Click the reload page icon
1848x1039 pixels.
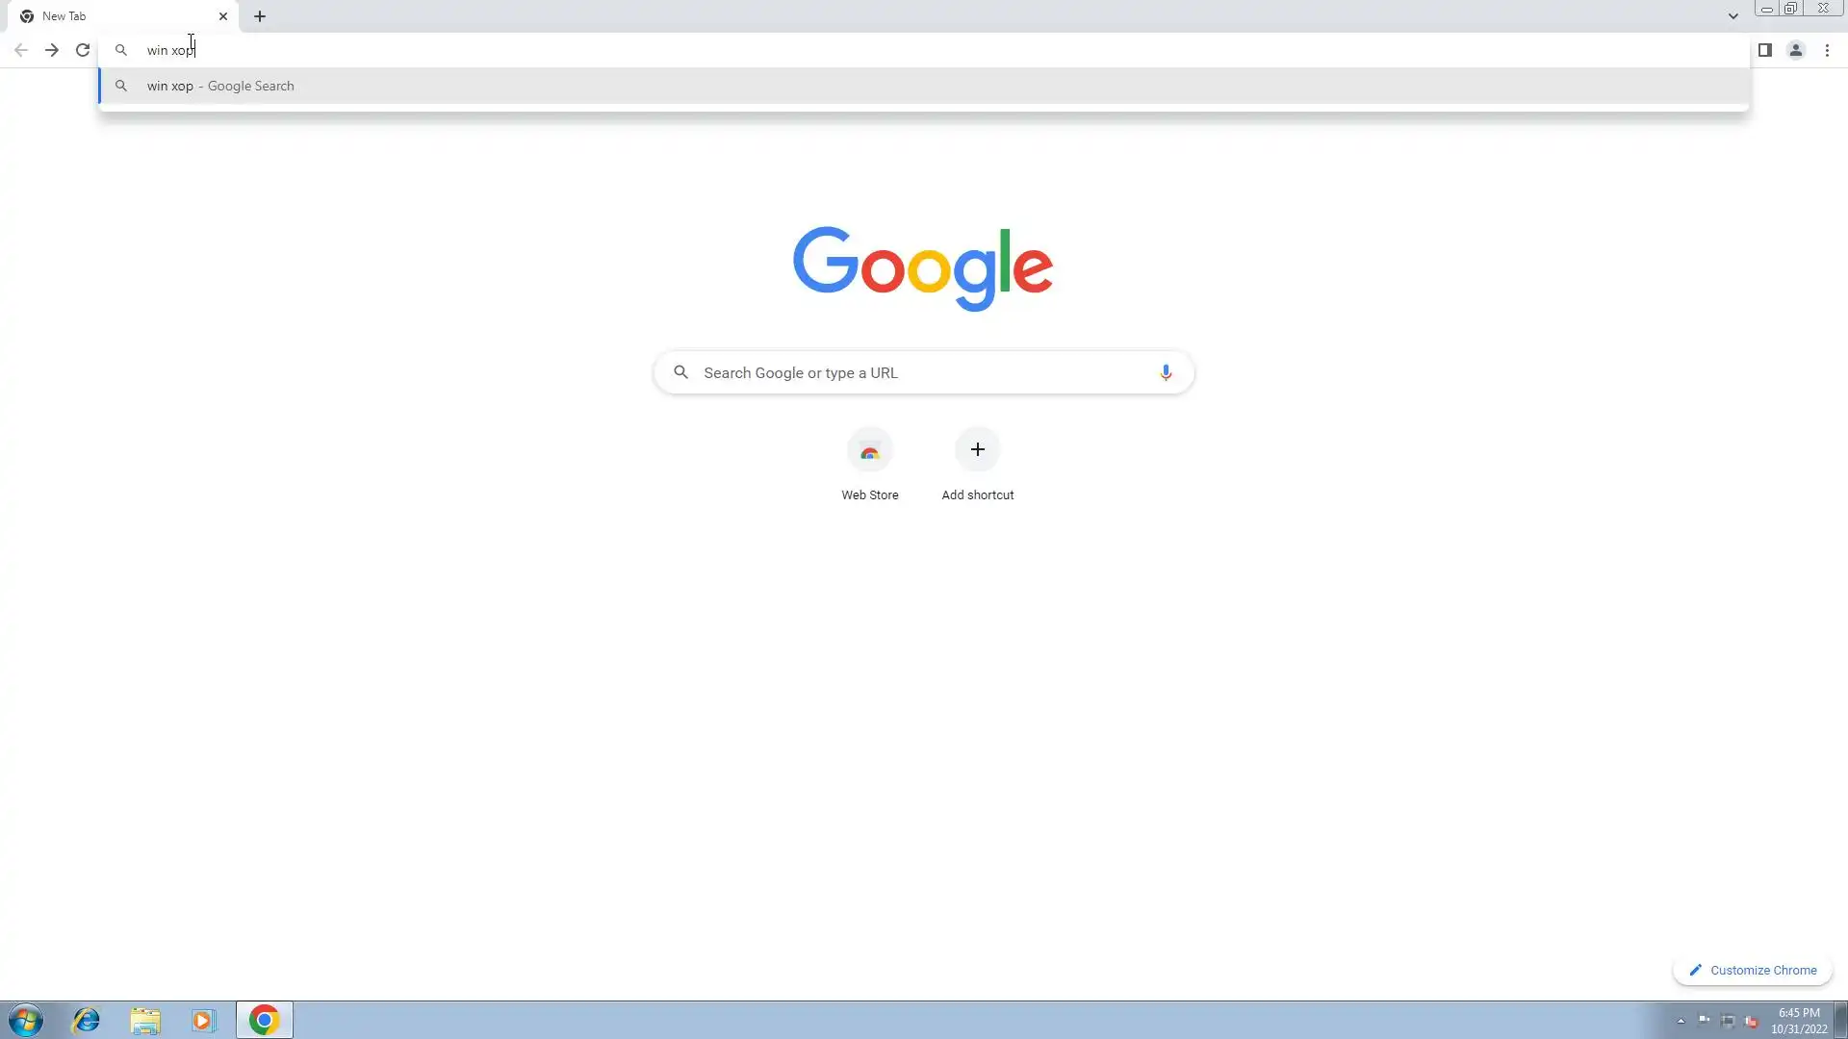(83, 50)
